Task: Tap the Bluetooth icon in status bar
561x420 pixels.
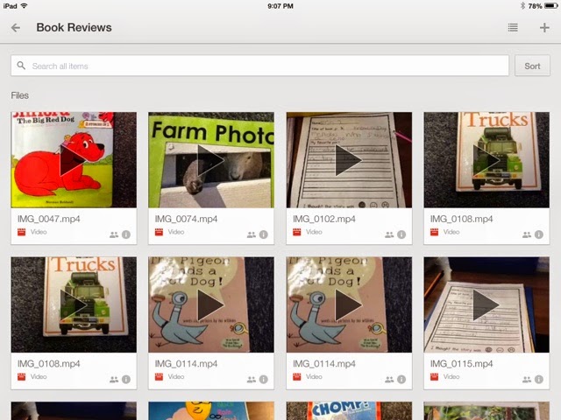Action: tap(522, 6)
